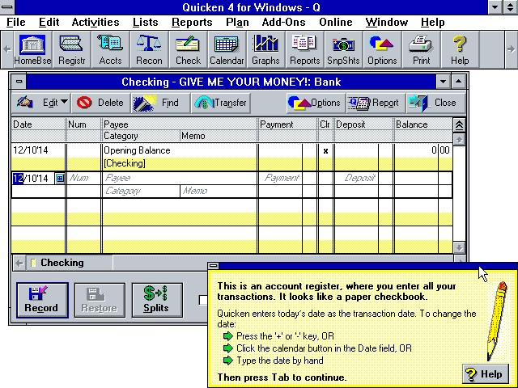518x388 pixels.
Task: Open the Activities menu
Action: 96,22
